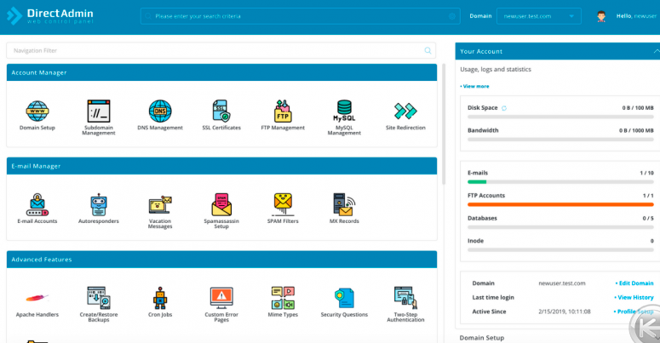Open SSL Certificates
The width and height of the screenshot is (660, 343).
pos(221,111)
